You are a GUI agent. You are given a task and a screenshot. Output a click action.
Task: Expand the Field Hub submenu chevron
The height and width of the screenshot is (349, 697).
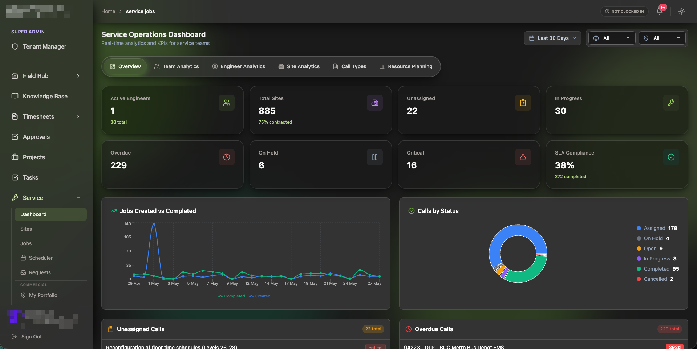click(78, 76)
